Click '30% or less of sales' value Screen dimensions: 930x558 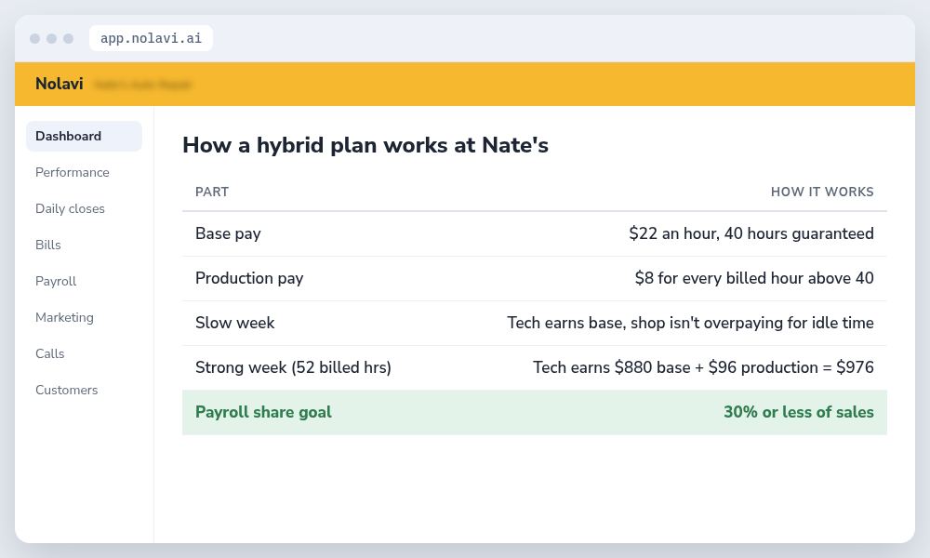[798, 412]
